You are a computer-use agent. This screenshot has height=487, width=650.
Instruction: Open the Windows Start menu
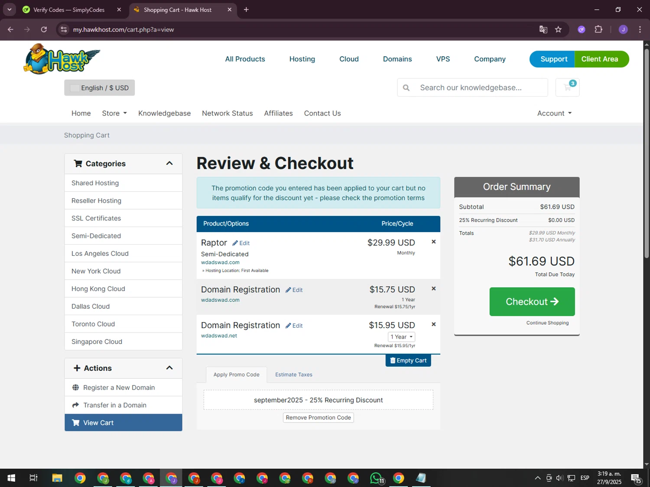pyautogui.click(x=11, y=478)
